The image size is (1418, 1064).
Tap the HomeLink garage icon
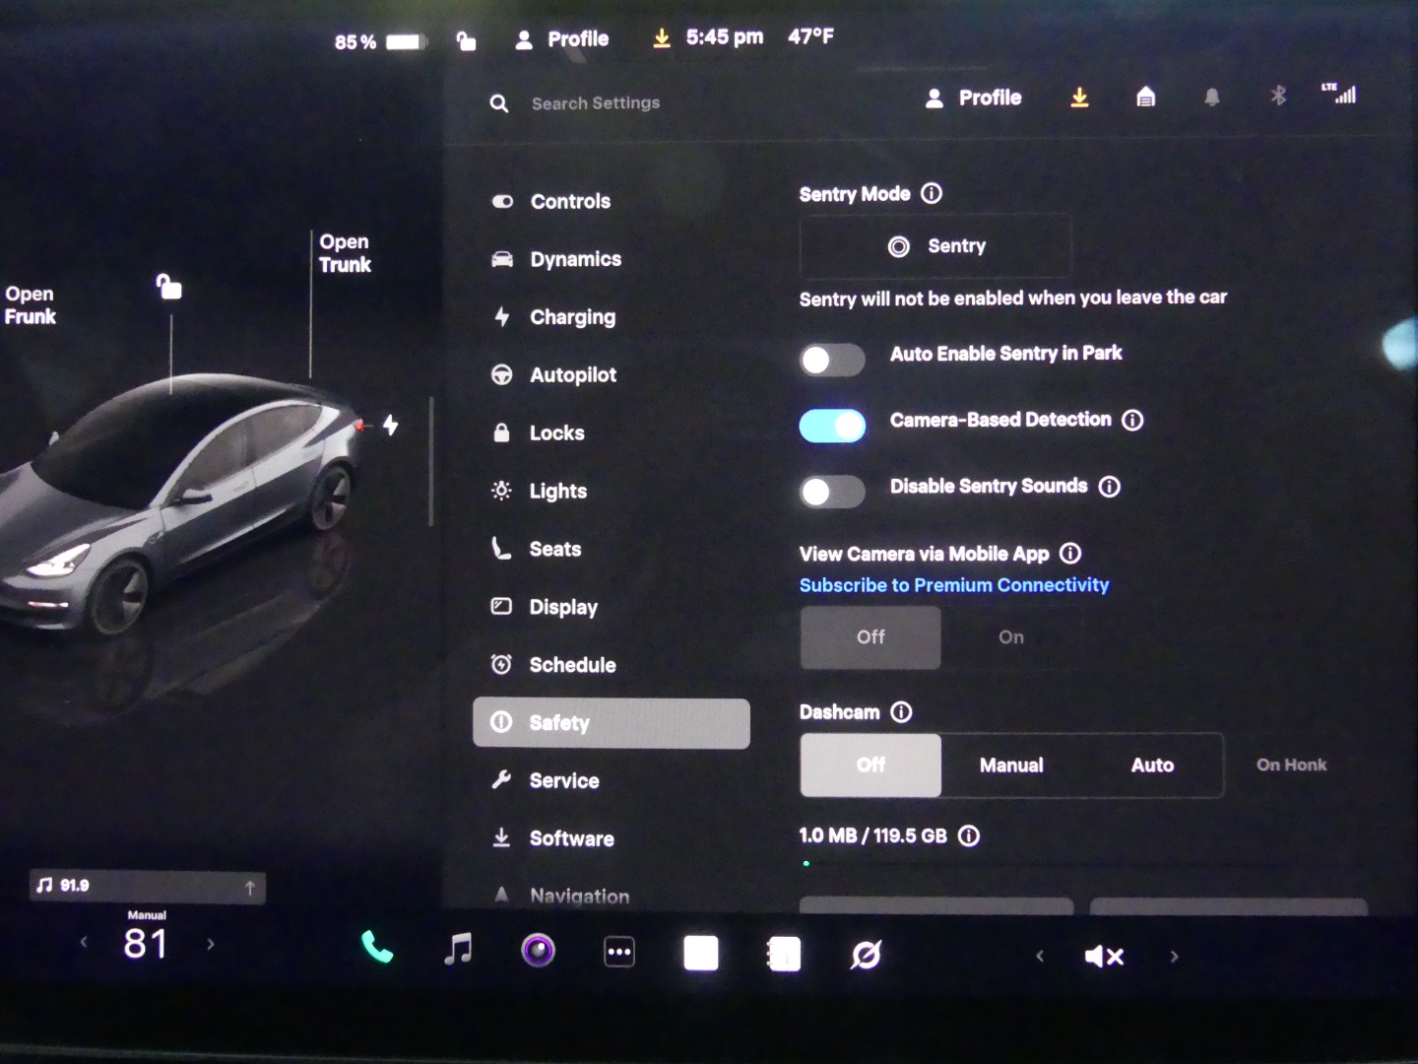(x=1145, y=97)
